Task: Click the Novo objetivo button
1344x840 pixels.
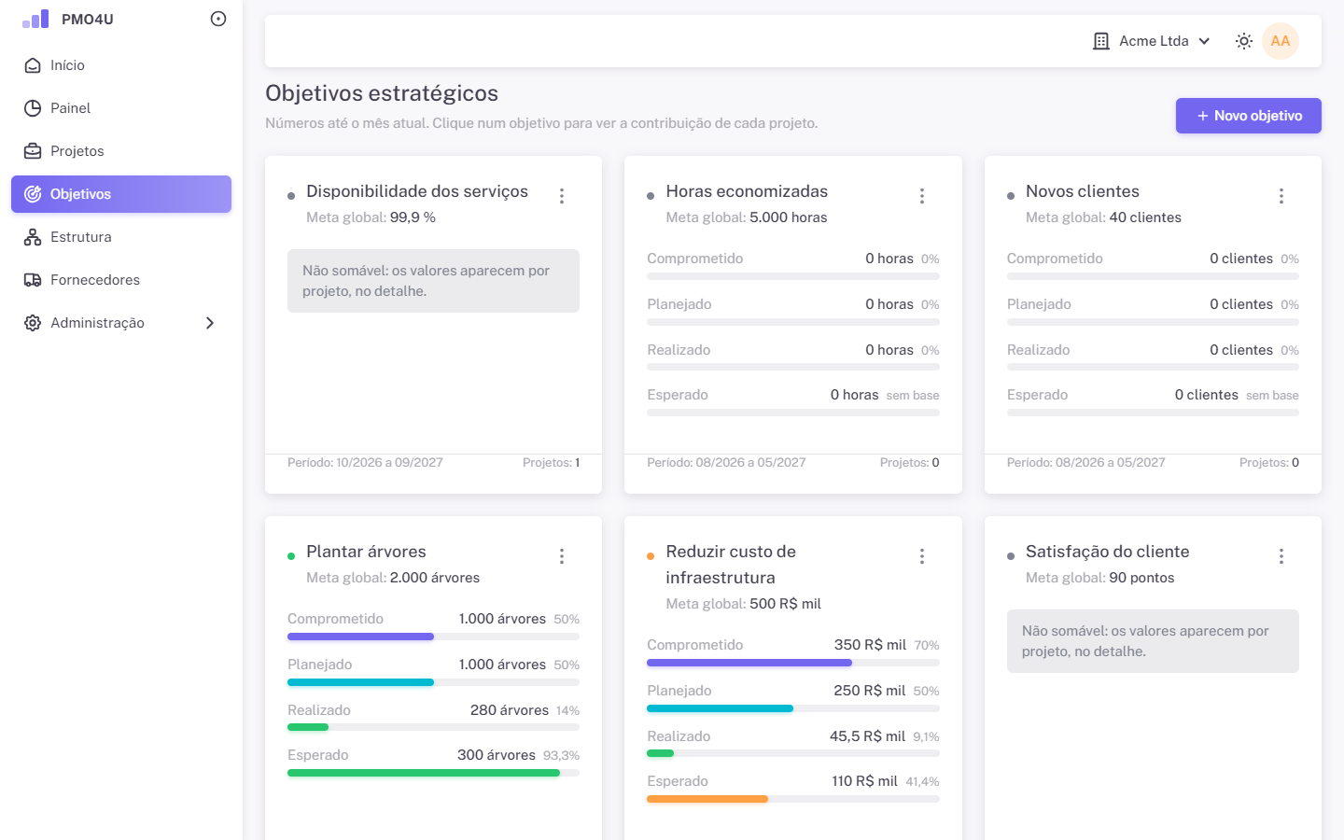Action: coord(1249,116)
